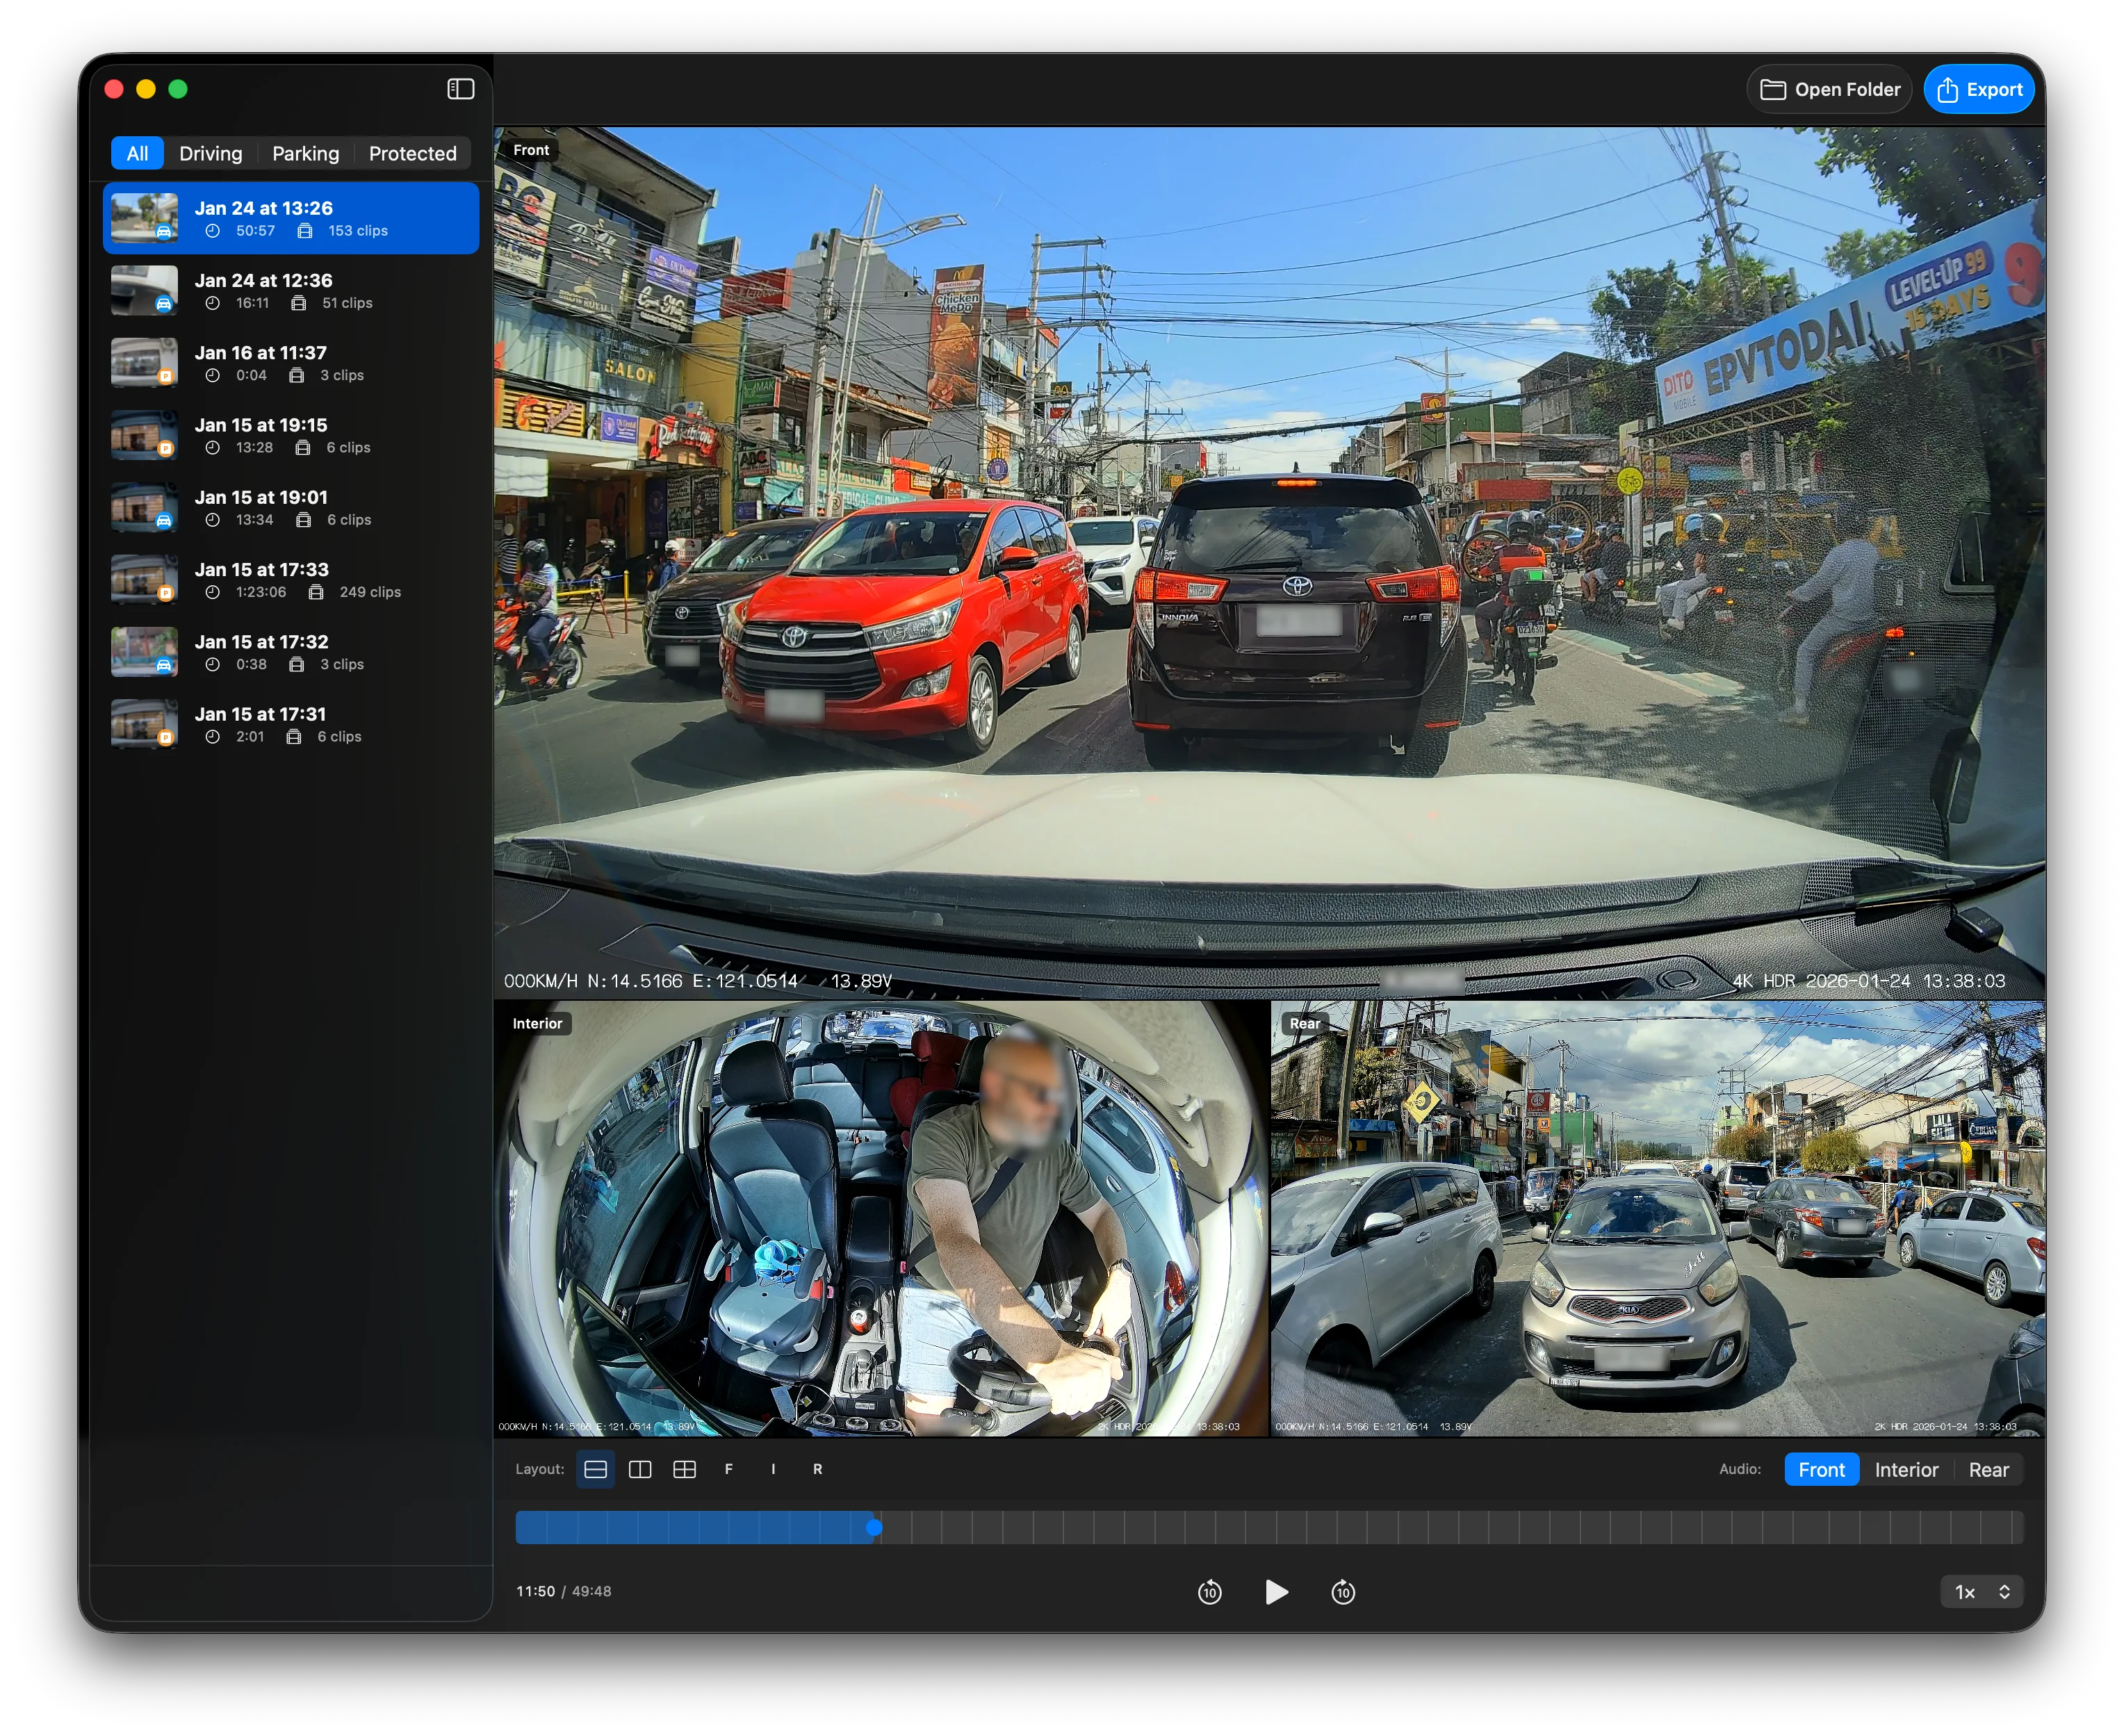Choose the F front-camera layout option
The width and height of the screenshot is (2124, 1736).
728,1469
